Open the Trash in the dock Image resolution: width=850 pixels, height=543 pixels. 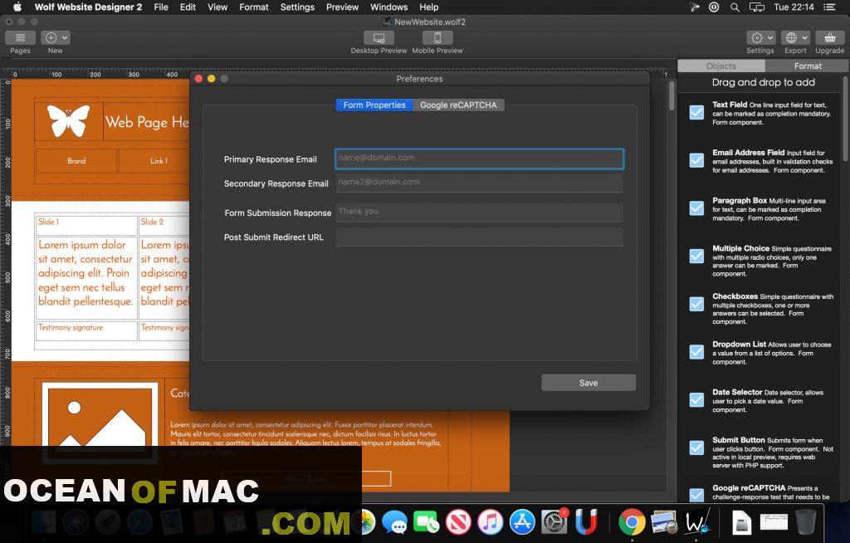click(x=806, y=522)
